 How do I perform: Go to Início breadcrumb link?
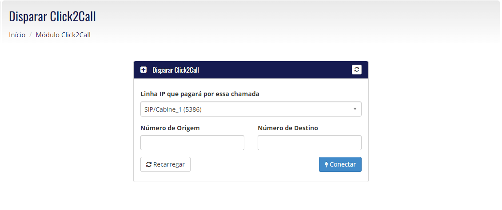pyautogui.click(x=17, y=35)
